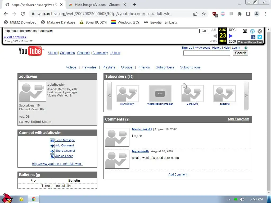Click the Wayback Machine help question icon
The image size is (271, 203).
pos(252,31)
